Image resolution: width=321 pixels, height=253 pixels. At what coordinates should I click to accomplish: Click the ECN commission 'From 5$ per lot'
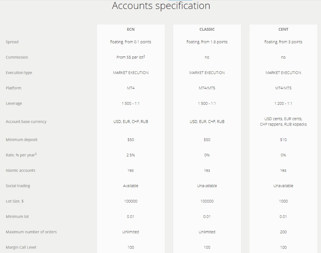coord(130,57)
